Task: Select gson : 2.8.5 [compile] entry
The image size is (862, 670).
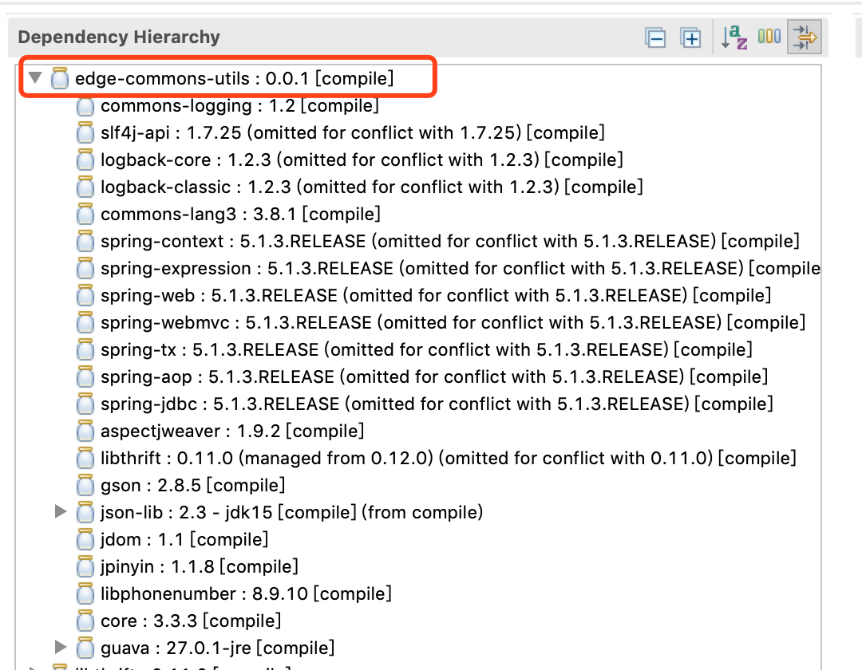Action: click(193, 485)
